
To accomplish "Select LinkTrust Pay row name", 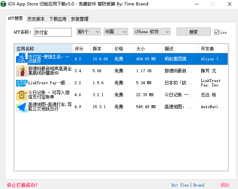I will click(x=49, y=83).
